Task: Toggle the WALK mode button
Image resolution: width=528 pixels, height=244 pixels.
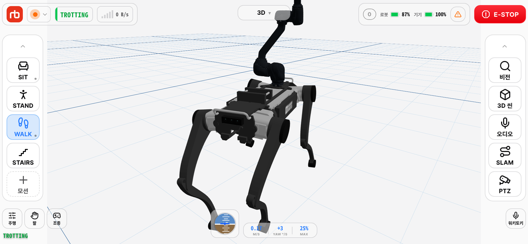Action: 23,127
